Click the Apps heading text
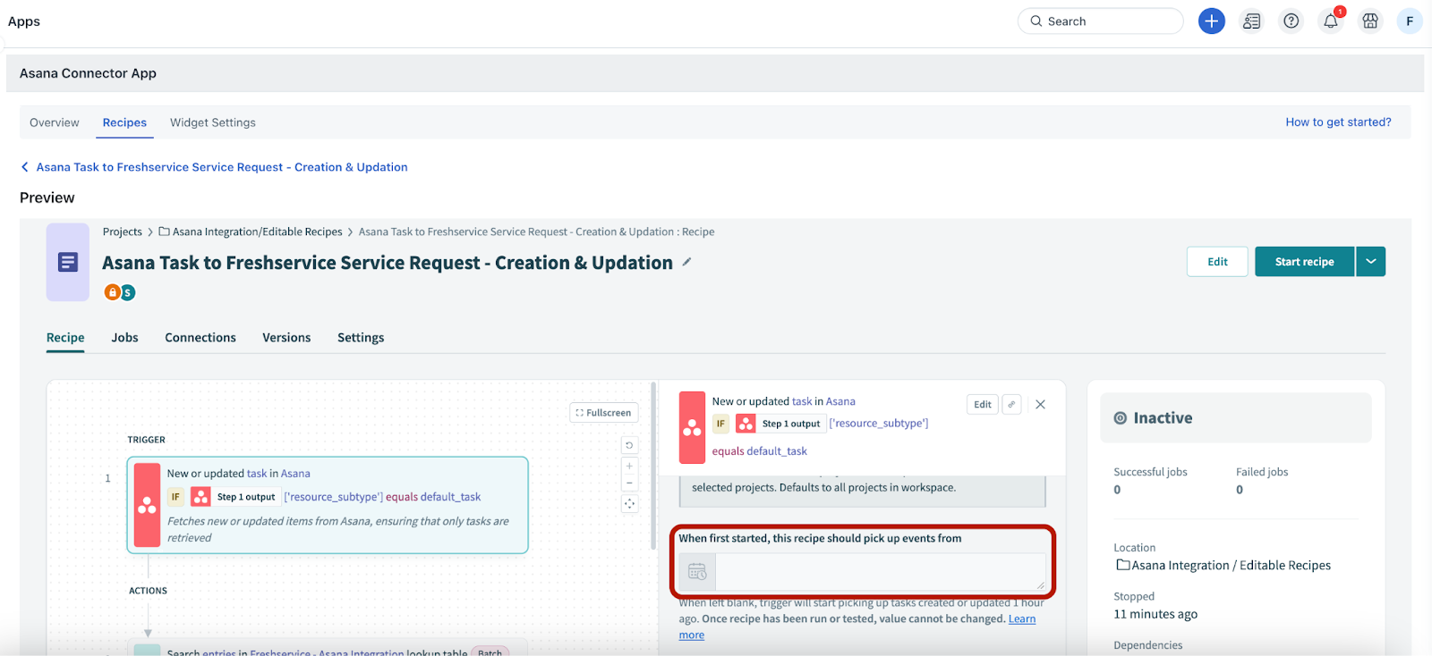 tap(24, 21)
